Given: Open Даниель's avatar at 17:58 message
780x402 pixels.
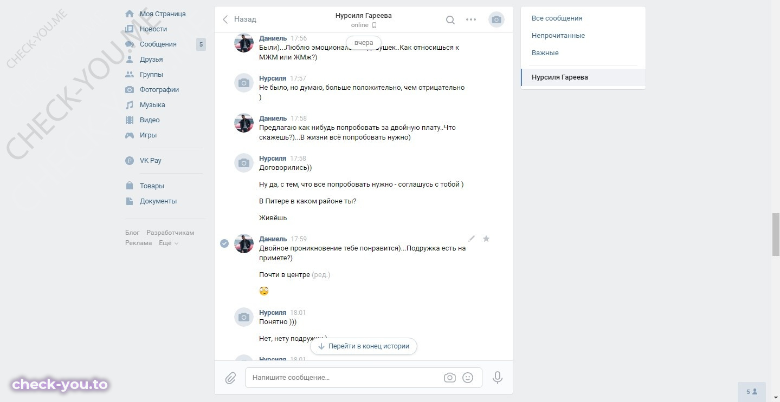Looking at the screenshot, I should (x=244, y=123).
